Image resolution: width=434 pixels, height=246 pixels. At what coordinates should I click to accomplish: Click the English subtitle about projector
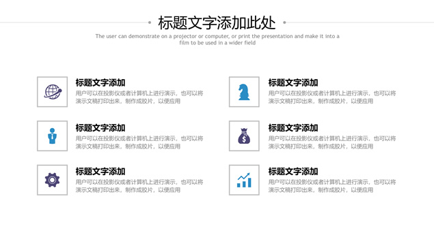pyautogui.click(x=217, y=40)
